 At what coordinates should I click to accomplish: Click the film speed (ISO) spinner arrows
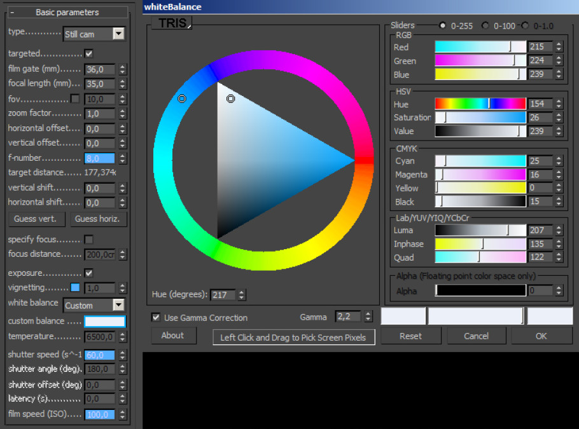tap(123, 414)
